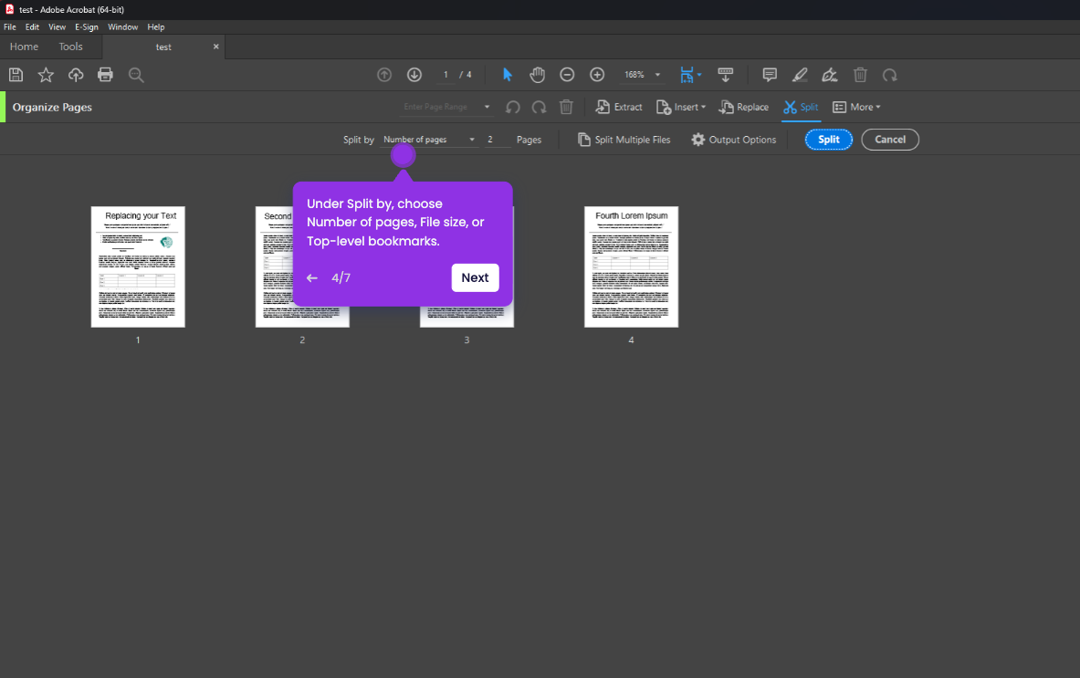Delete pages trash icon in Organize Pages
Image resolution: width=1080 pixels, height=678 pixels.
[x=566, y=108]
